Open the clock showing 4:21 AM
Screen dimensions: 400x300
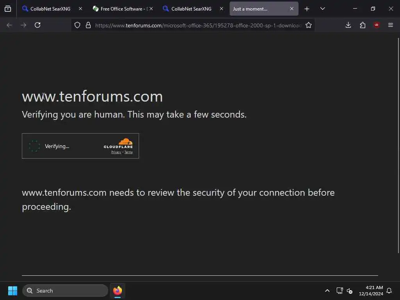pos(371,291)
